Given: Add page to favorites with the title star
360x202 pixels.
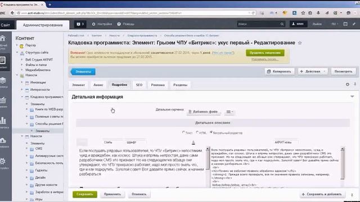Looking at the screenshot, I should (x=300, y=43).
